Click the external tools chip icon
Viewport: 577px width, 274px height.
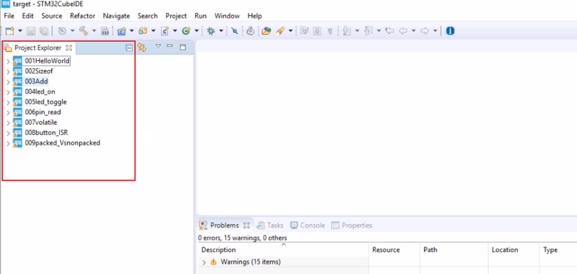pos(251,31)
